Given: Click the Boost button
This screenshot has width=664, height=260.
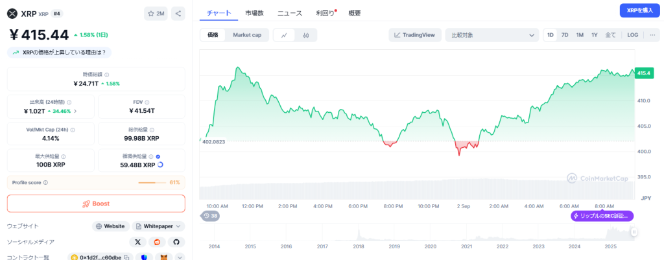Looking at the screenshot, I should click(x=96, y=204).
